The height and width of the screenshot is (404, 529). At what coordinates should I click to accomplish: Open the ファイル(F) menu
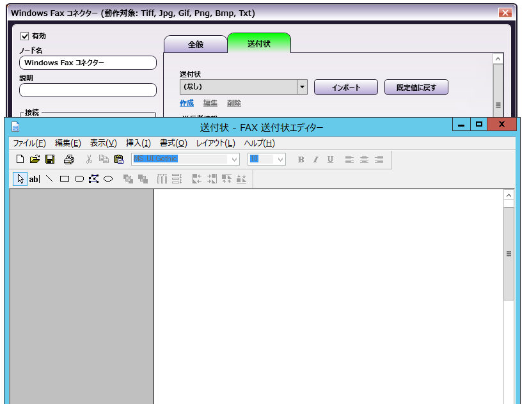[x=29, y=143]
